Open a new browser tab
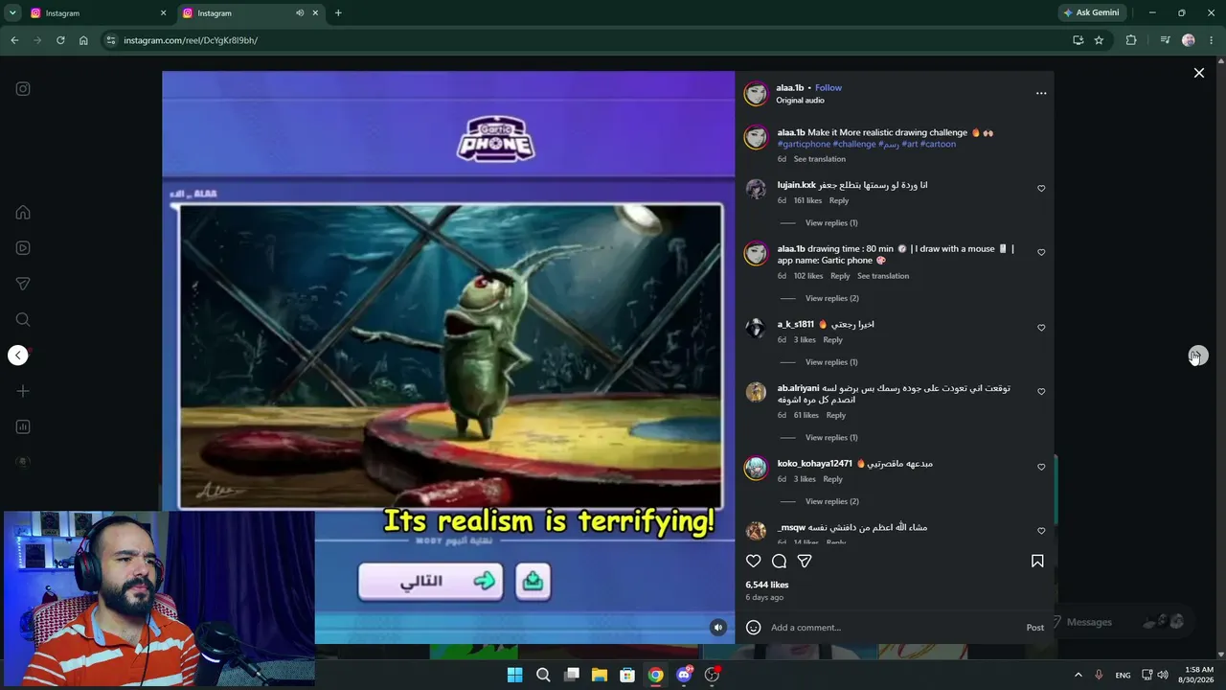The height and width of the screenshot is (690, 1226). 338,13
